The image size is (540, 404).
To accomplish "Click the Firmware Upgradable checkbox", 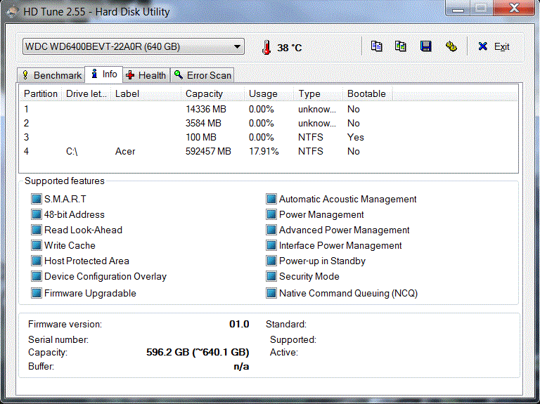I will (36, 293).
